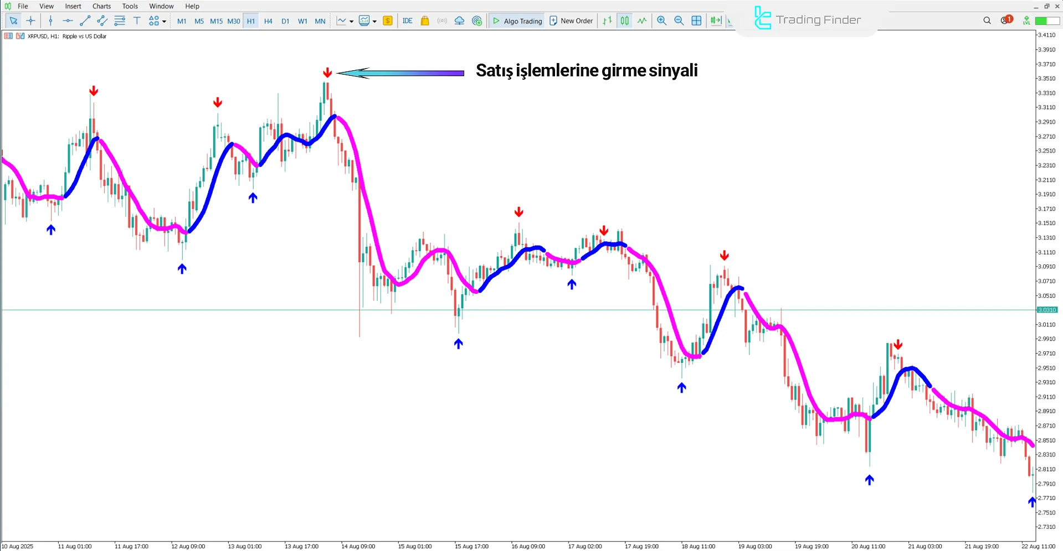1063x551 pixels.
Task: Open the Charts menu
Action: pos(101,6)
